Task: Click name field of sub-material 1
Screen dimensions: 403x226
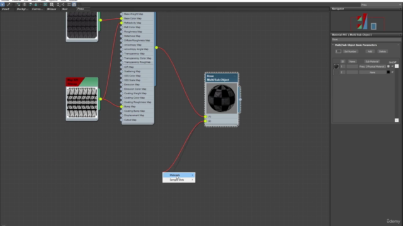Action: click(352, 67)
